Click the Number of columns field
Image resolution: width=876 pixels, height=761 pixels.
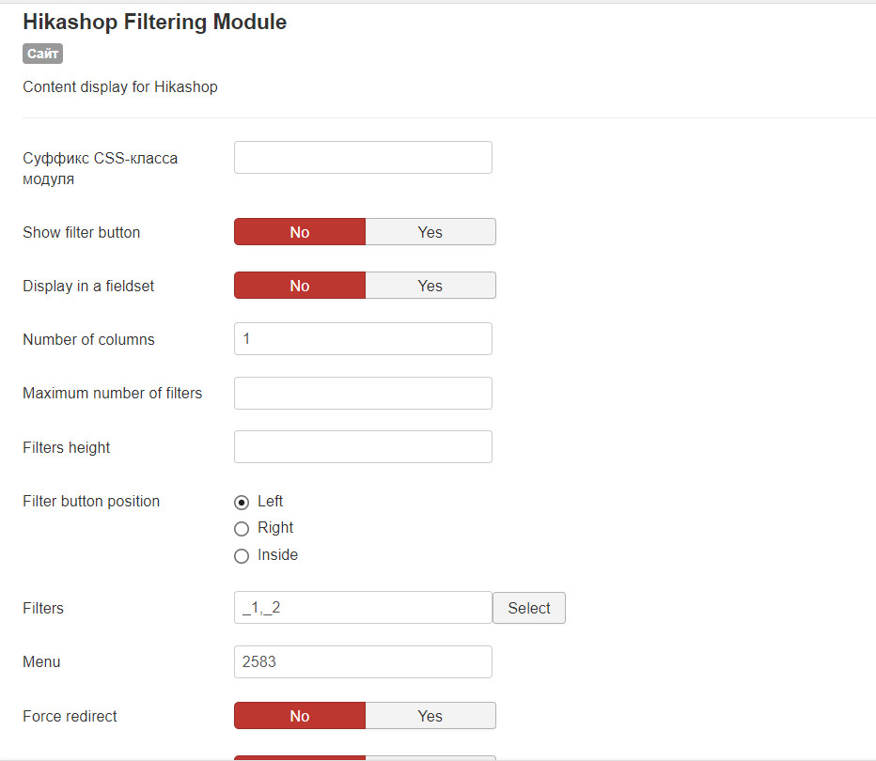pyautogui.click(x=363, y=339)
